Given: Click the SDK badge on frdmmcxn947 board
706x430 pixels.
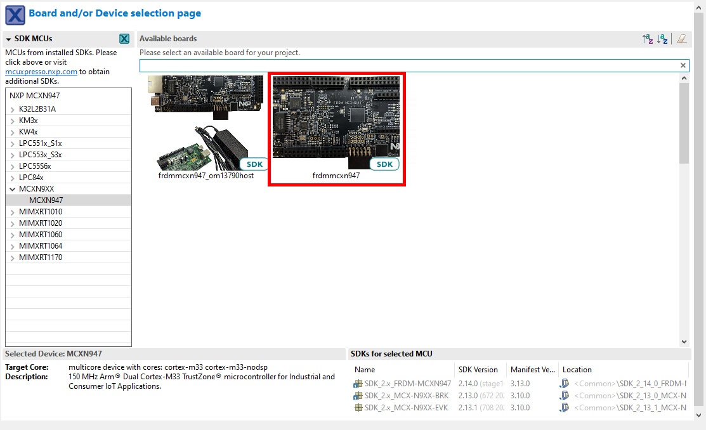Looking at the screenshot, I should [x=384, y=164].
